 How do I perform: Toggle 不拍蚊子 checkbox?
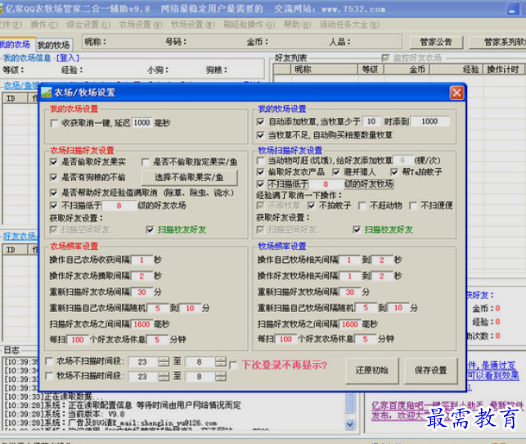coord(312,206)
